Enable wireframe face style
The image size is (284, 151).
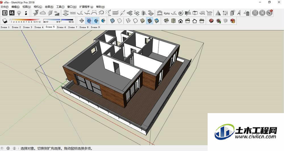[128, 21]
